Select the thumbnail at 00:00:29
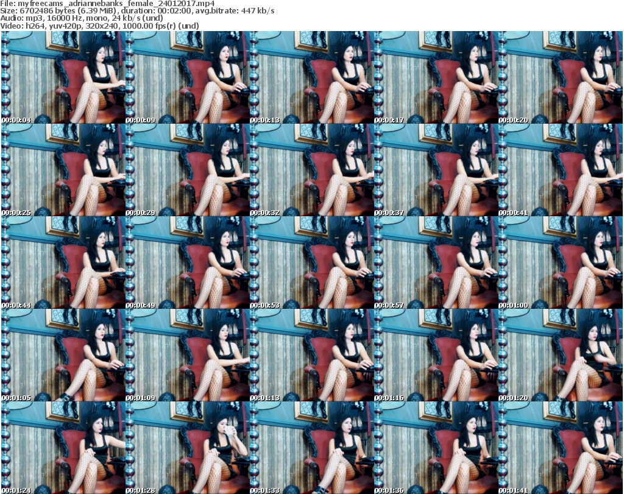624x494 pixels. [188, 170]
